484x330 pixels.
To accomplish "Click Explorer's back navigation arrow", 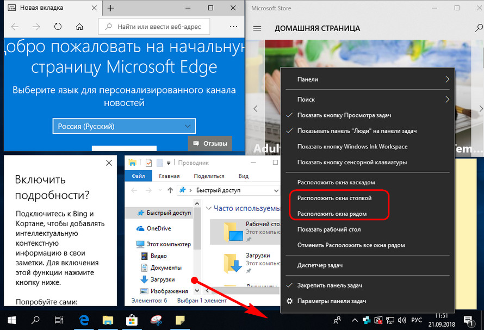I will [x=134, y=190].
